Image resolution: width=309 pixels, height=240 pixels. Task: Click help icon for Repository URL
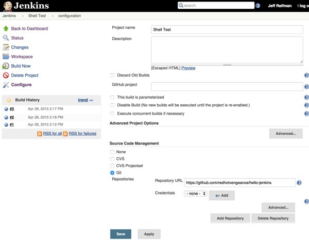299,183
